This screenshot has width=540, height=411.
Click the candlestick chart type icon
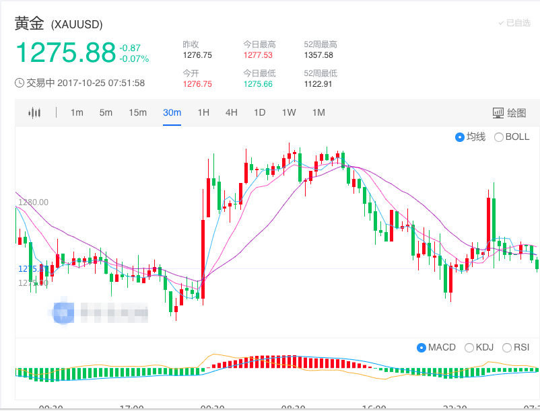34,113
